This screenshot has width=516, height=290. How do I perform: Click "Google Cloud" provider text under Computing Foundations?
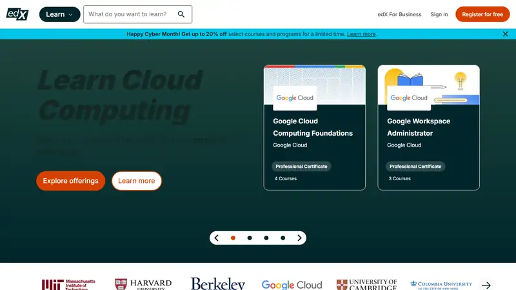(x=290, y=145)
